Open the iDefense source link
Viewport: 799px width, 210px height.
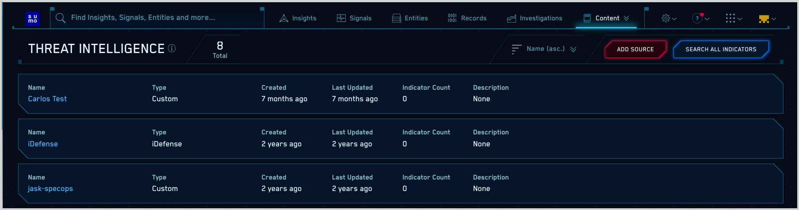coord(43,144)
